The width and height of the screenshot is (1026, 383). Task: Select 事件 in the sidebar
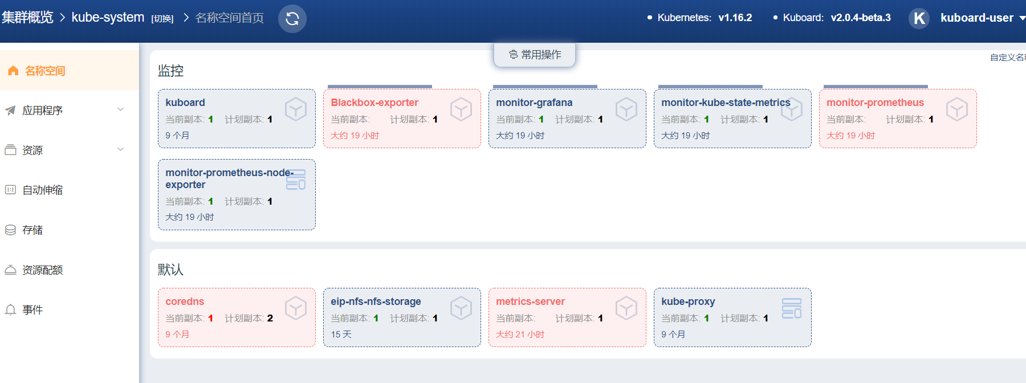click(69, 309)
